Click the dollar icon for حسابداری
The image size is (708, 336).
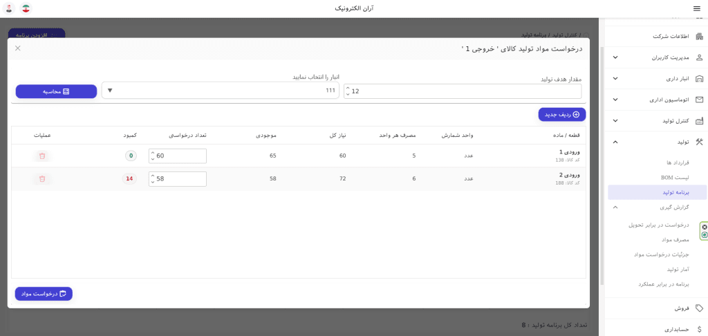coord(700,330)
